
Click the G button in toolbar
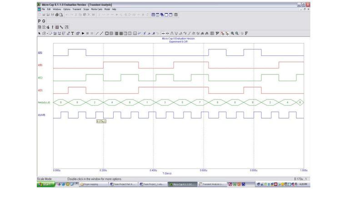[44, 21]
